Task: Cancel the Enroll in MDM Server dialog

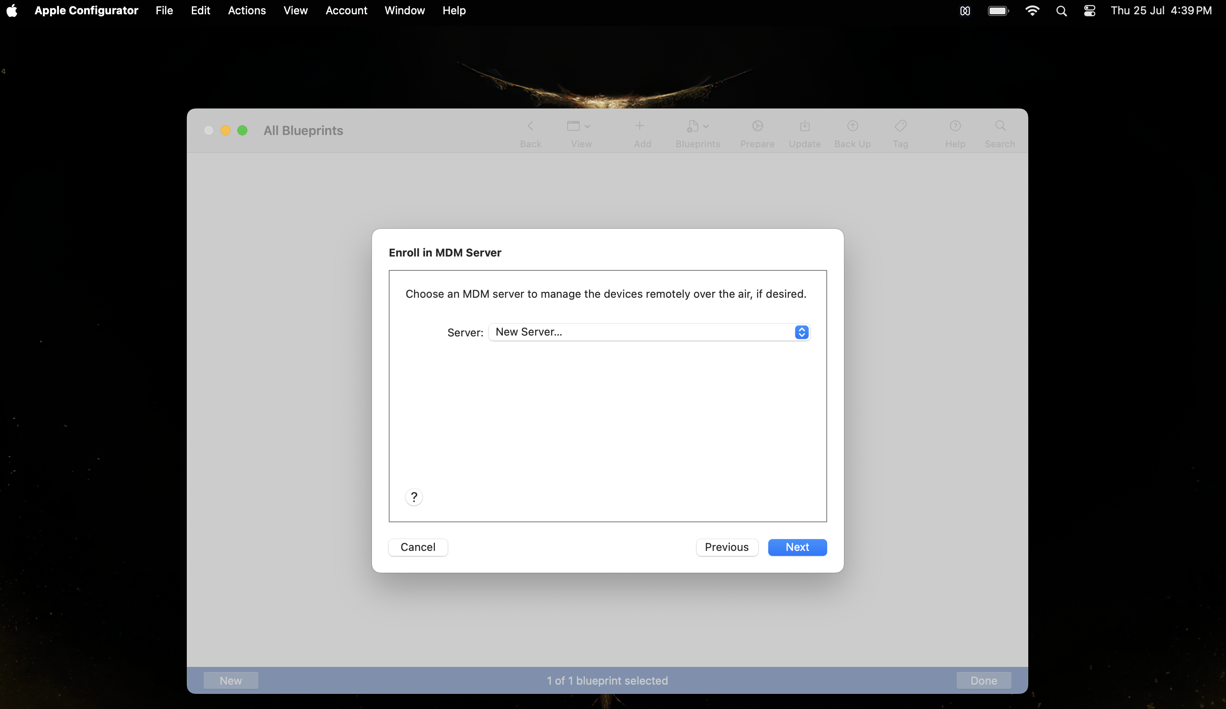Action: 418,547
